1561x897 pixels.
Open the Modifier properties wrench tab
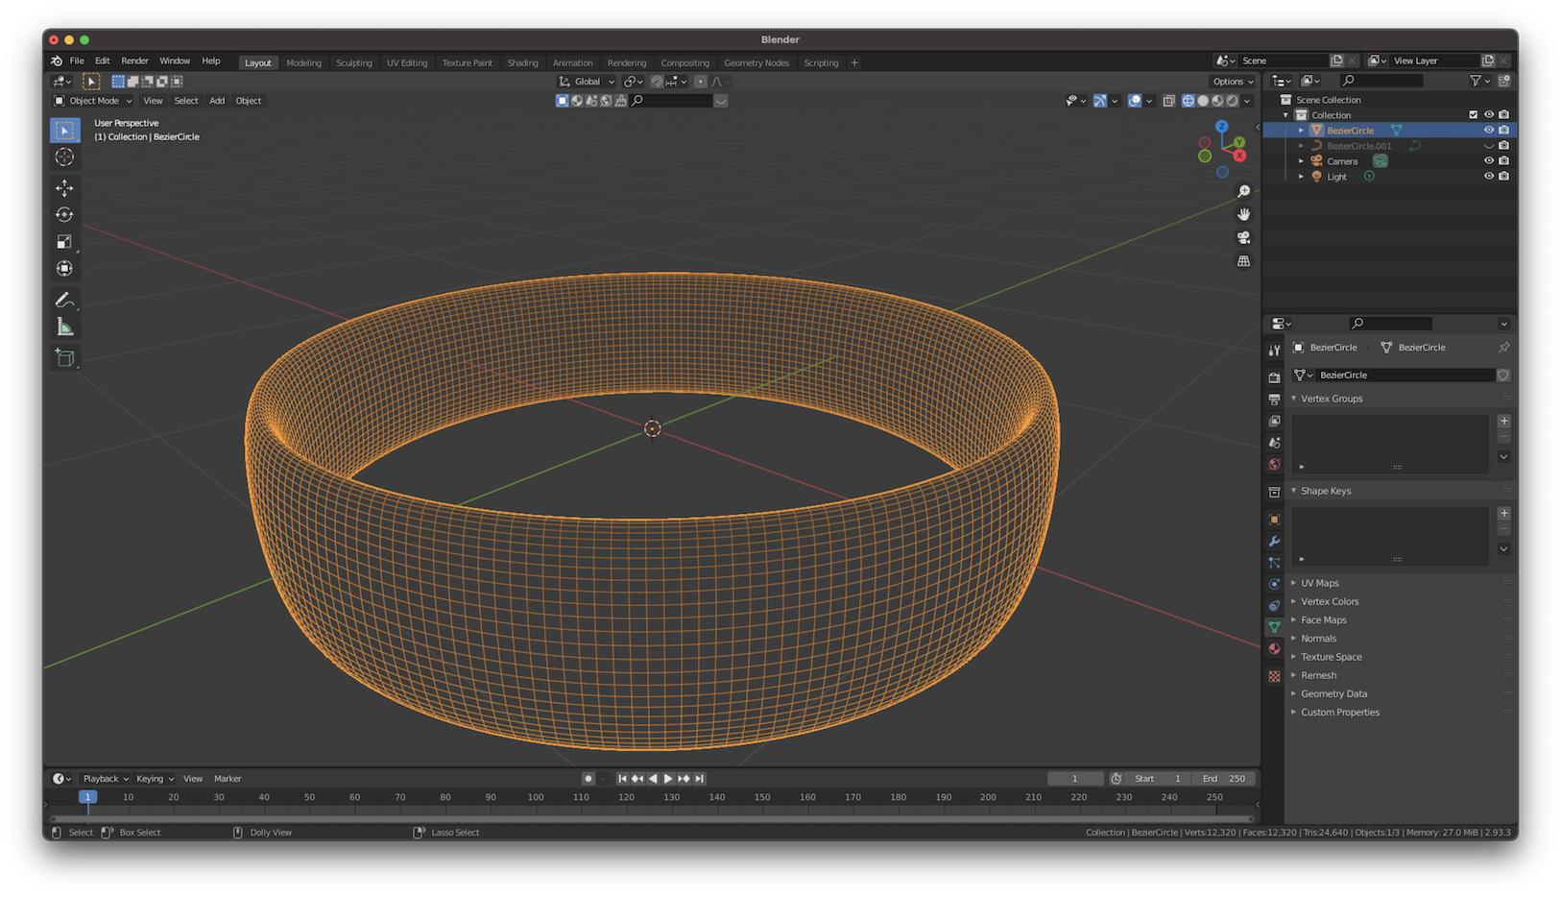pos(1274,541)
